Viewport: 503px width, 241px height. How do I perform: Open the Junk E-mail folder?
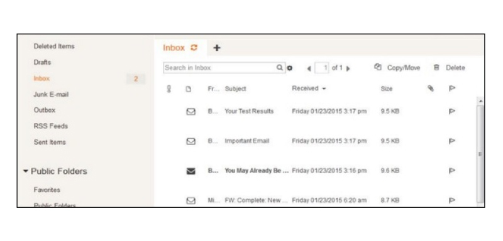pyautogui.click(x=51, y=94)
